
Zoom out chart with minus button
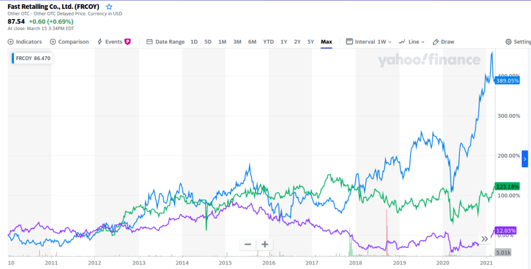(248, 244)
